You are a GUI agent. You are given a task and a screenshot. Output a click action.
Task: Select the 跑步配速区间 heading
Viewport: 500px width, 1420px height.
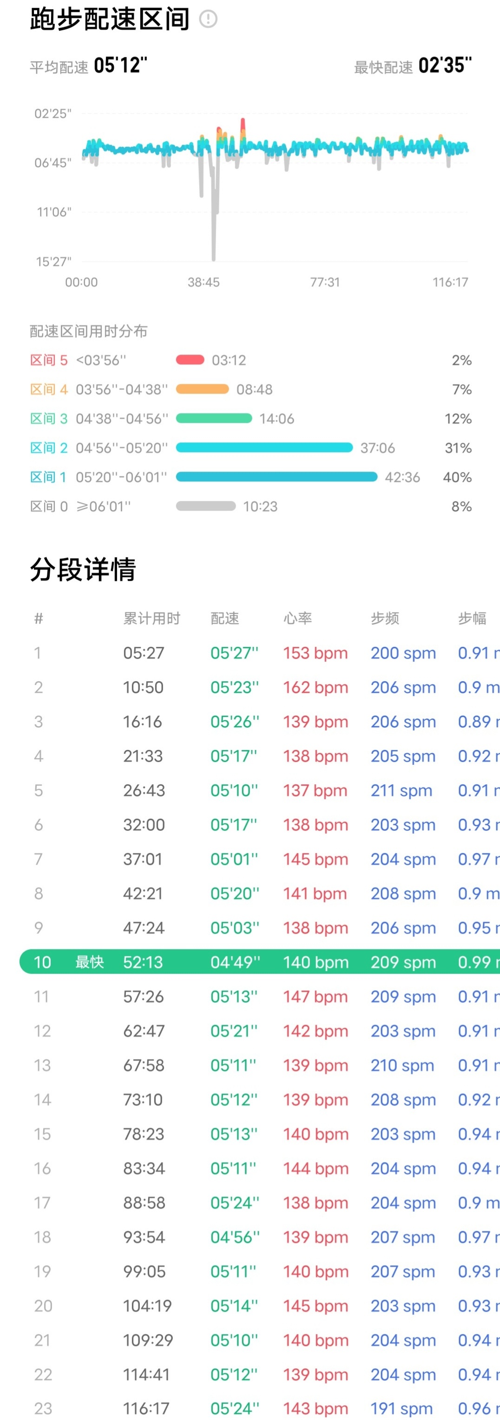(x=110, y=20)
